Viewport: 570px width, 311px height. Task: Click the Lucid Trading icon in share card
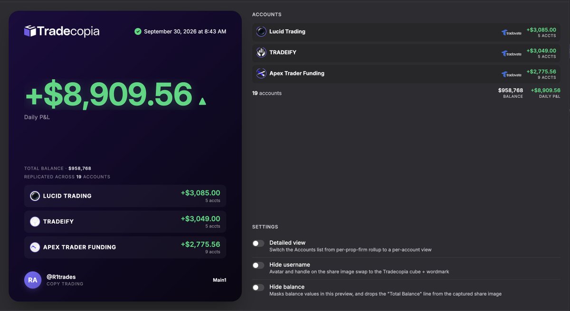click(35, 196)
